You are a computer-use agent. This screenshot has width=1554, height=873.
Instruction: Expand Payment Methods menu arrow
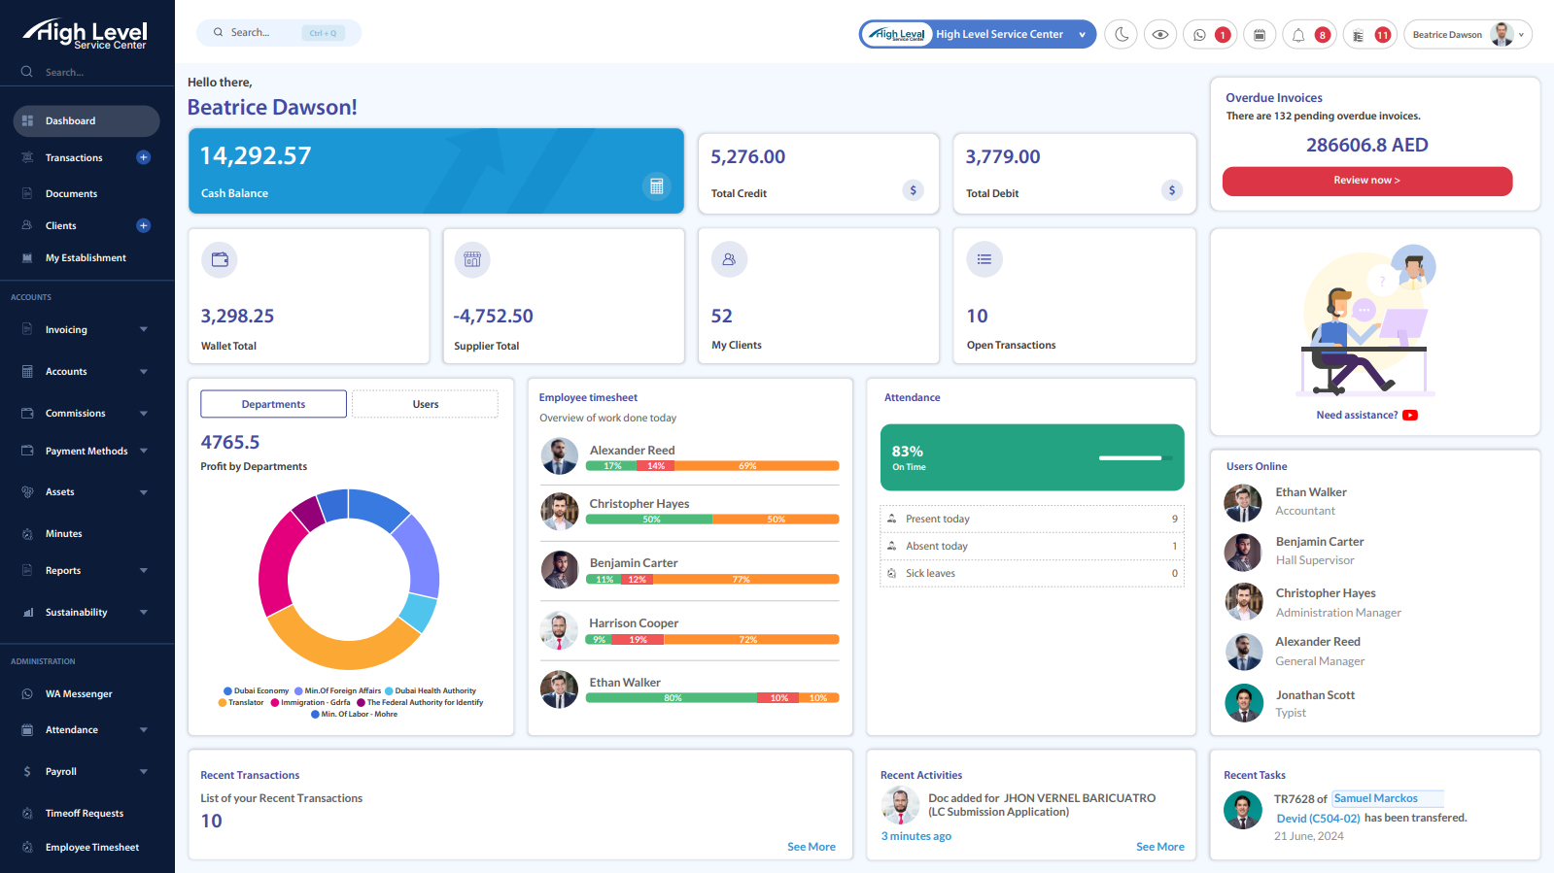(x=144, y=451)
